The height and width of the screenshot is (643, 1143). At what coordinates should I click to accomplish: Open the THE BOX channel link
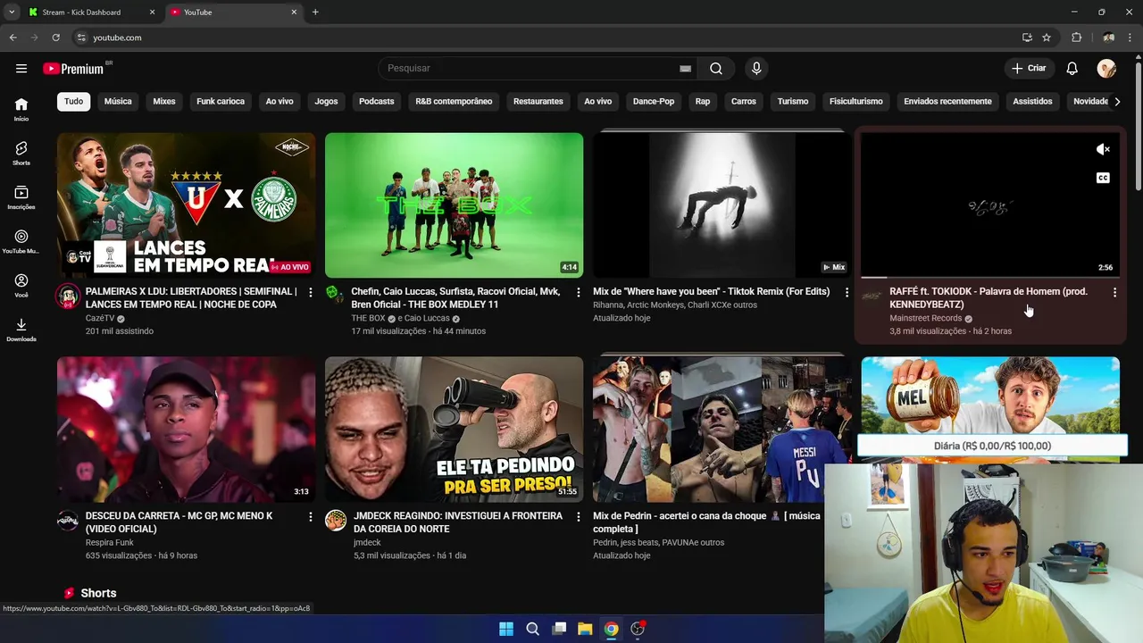click(x=368, y=318)
